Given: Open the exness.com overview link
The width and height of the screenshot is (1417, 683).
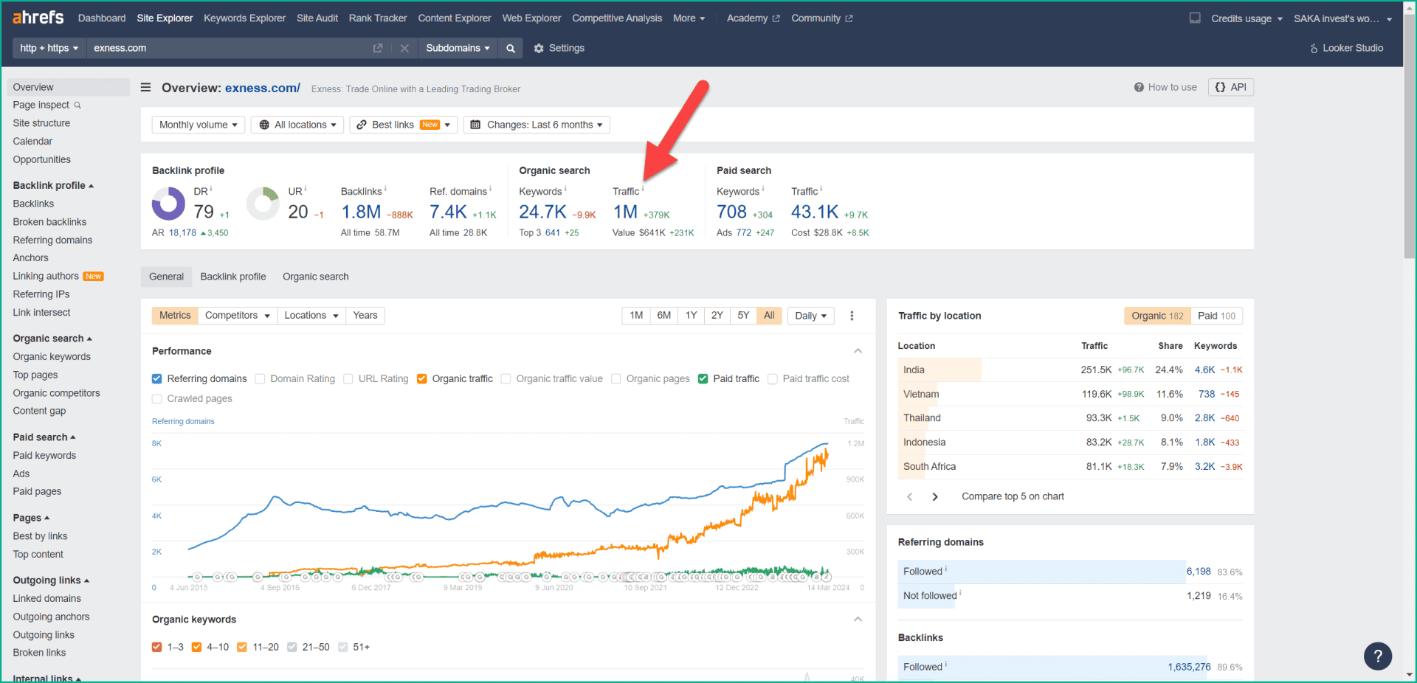Looking at the screenshot, I should pyautogui.click(x=262, y=87).
